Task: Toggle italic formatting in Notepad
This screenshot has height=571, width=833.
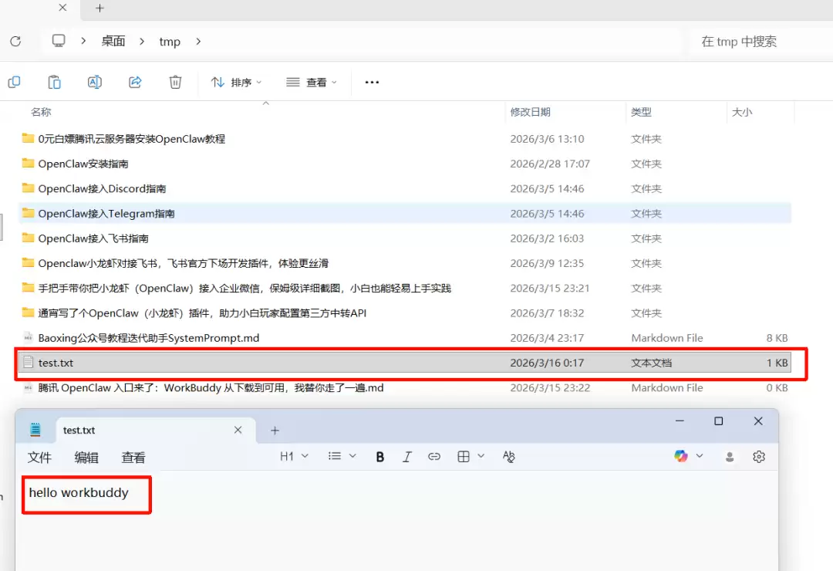Action: click(x=407, y=456)
